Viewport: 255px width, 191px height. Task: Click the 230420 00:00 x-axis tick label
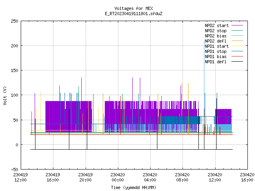(118, 177)
